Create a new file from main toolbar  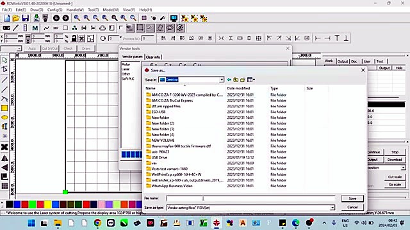point(7,18)
